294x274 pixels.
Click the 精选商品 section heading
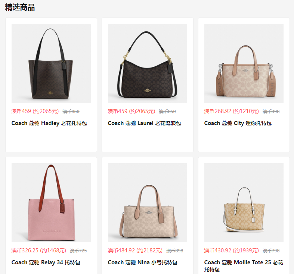point(20,7)
